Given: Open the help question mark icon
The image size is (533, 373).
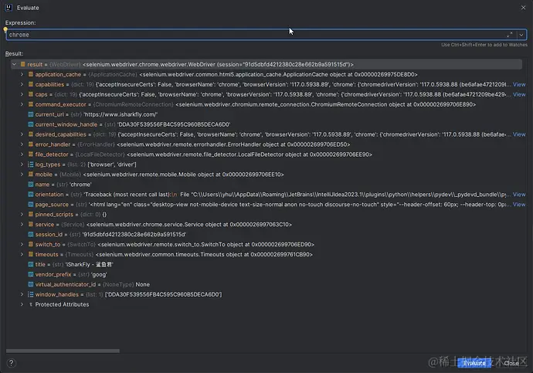Looking at the screenshot, I should [x=12, y=363].
